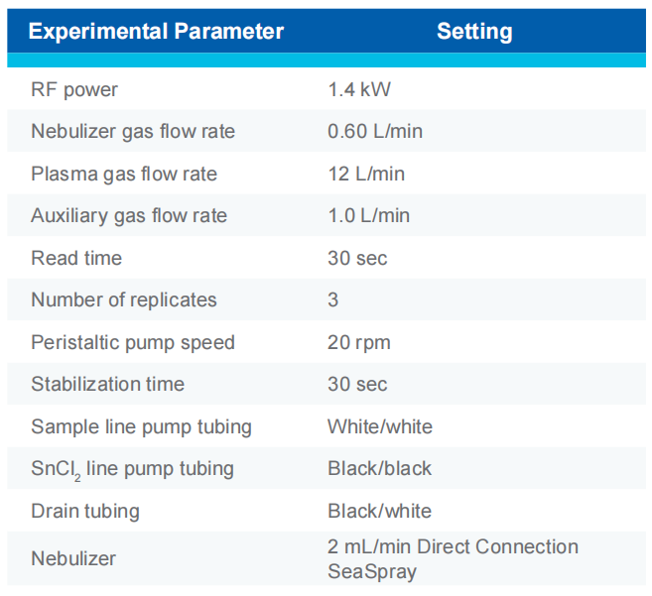Click the Black/white drain tubing value
Image resolution: width=652 pixels, height=596 pixels.
(379, 512)
